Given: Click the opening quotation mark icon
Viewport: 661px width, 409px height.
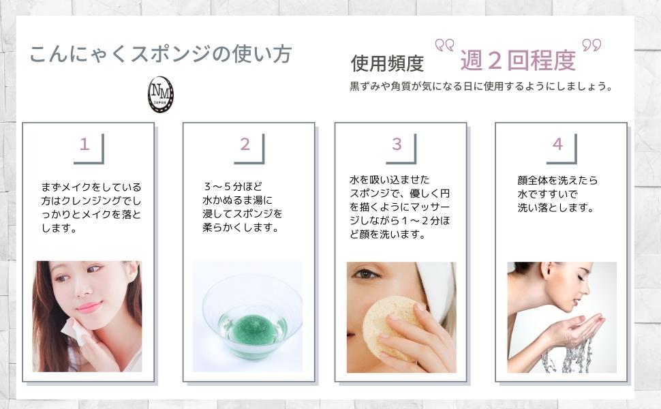Looking at the screenshot, I should pyautogui.click(x=444, y=45).
